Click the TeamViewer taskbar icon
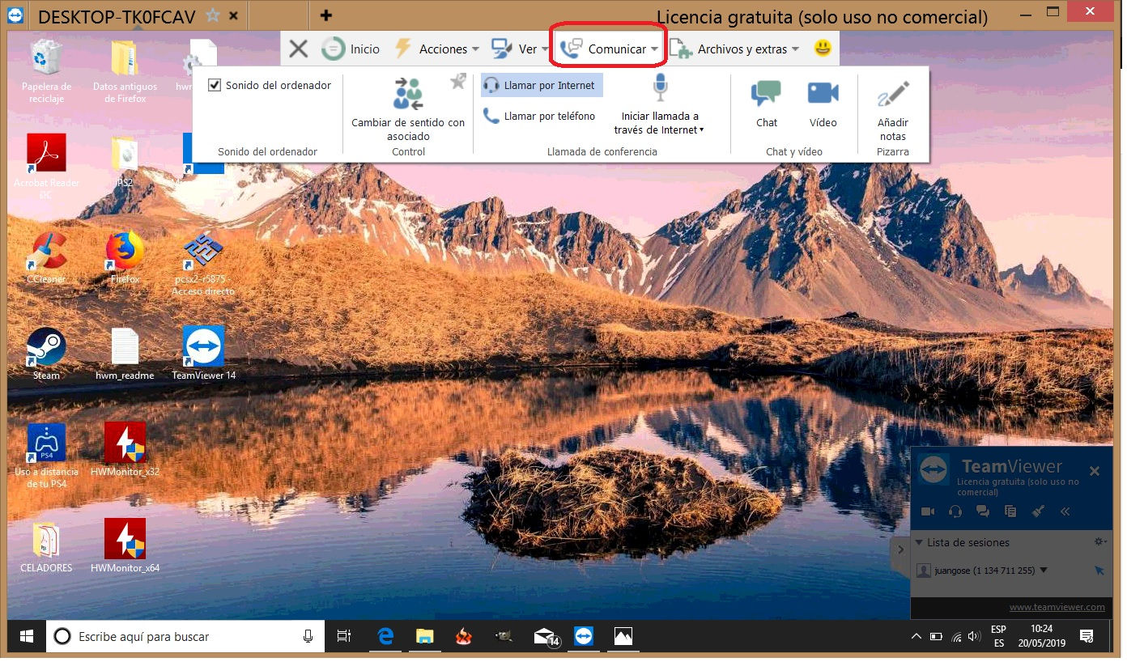The width and height of the screenshot is (1127, 662). (x=584, y=637)
